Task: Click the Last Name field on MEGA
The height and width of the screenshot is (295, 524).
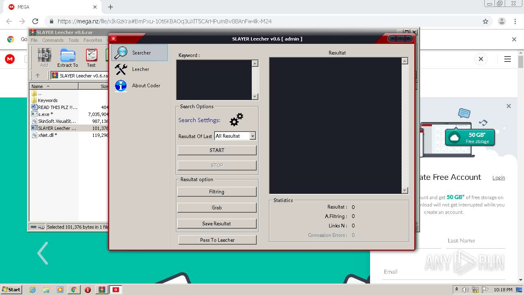Action: [x=476, y=241]
